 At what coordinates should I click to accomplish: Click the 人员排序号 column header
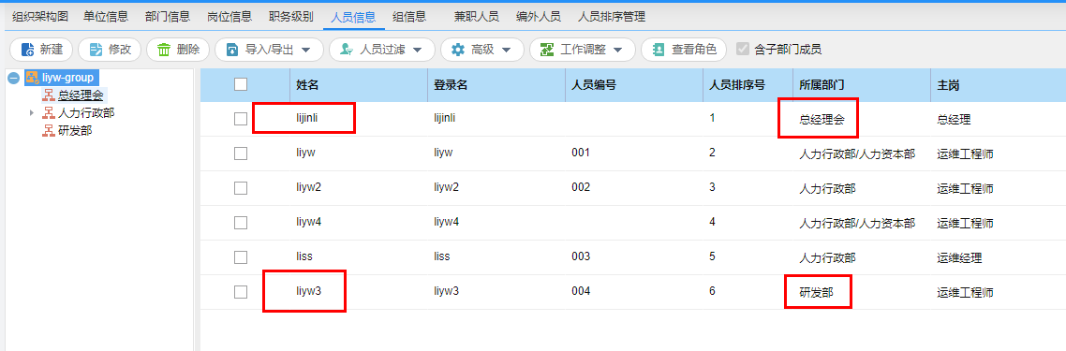(737, 85)
